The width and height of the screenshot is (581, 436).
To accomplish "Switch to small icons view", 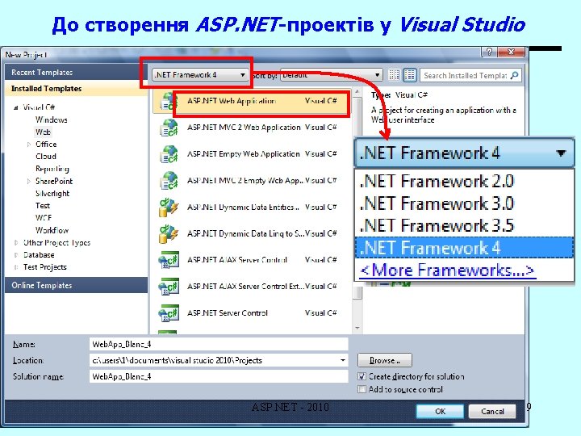I will [394, 75].
